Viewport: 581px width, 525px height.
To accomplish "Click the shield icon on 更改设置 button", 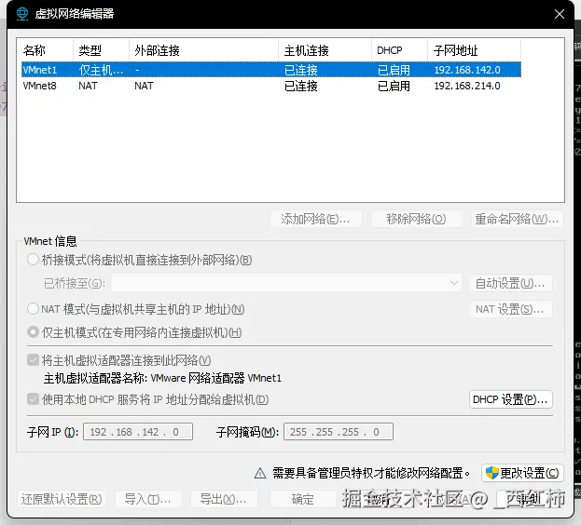I will 492,473.
